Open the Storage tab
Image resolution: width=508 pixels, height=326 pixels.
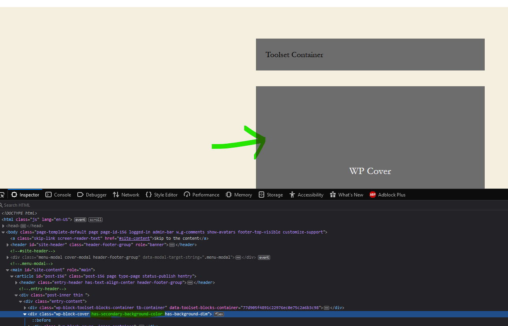point(271,195)
